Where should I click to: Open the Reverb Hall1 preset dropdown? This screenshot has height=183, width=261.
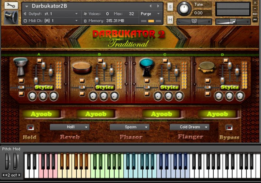[70, 127]
